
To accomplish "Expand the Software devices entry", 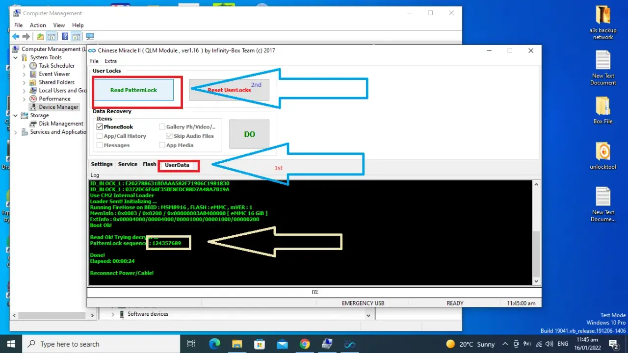I will click(113, 314).
